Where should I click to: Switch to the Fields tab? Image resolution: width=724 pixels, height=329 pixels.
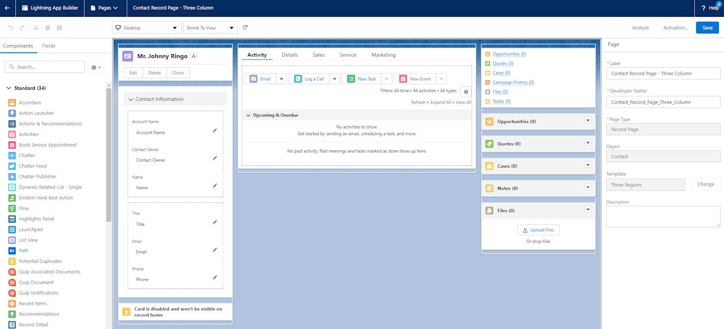pos(49,46)
